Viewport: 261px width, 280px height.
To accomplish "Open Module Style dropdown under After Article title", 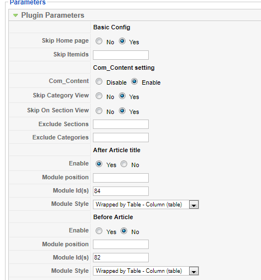I will pyautogui.click(x=145, y=204).
